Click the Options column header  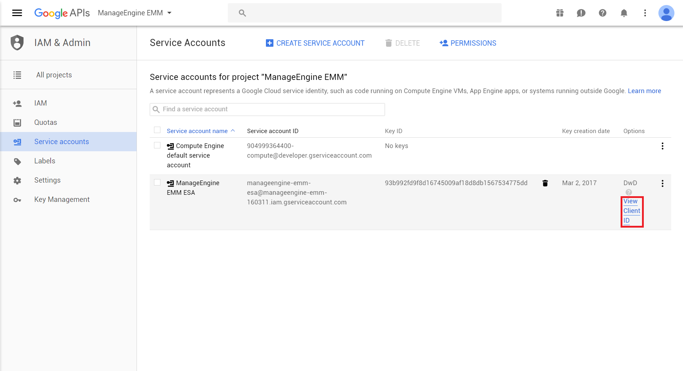click(x=634, y=131)
